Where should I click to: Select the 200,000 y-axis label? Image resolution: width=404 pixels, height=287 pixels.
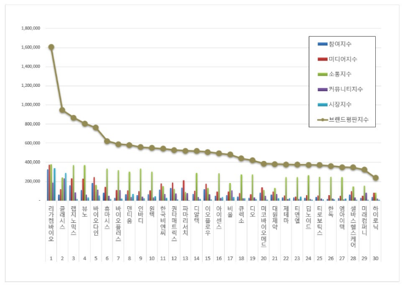pos(32,181)
